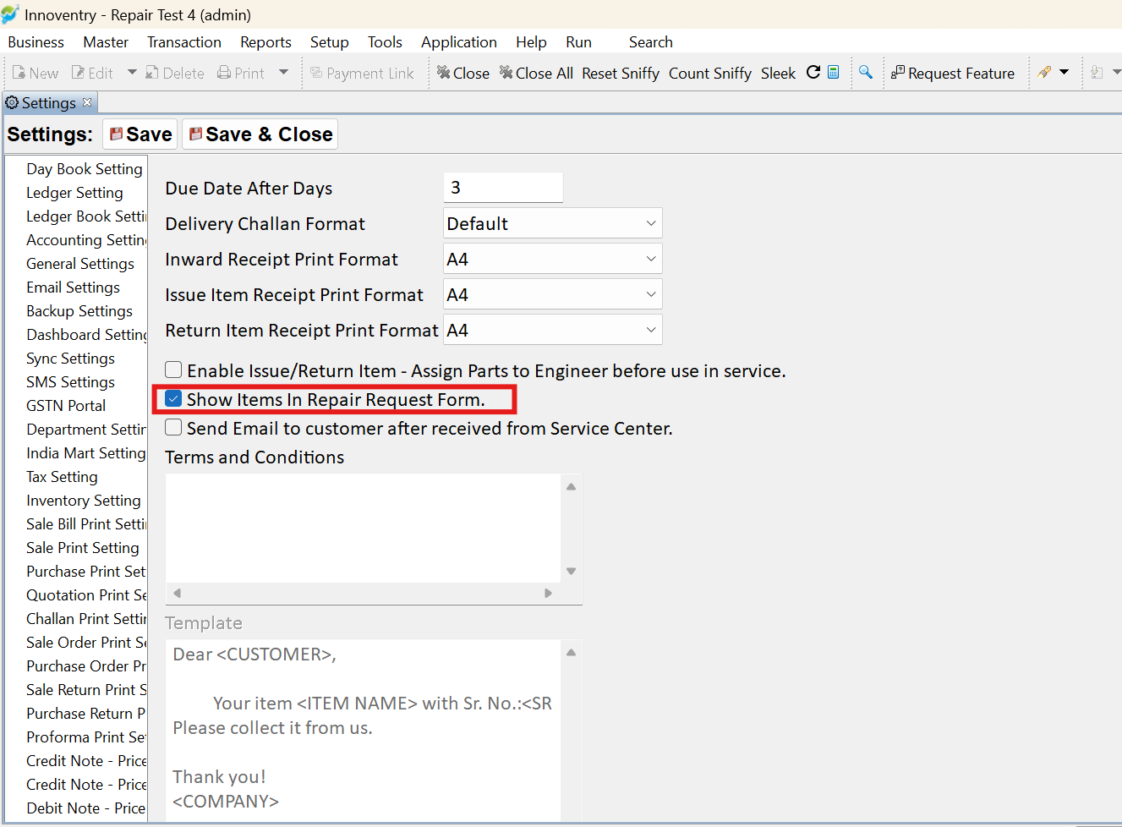Image resolution: width=1122 pixels, height=827 pixels.
Task: Expand the Inward Receipt Print Format dropdown
Action: tap(553, 259)
